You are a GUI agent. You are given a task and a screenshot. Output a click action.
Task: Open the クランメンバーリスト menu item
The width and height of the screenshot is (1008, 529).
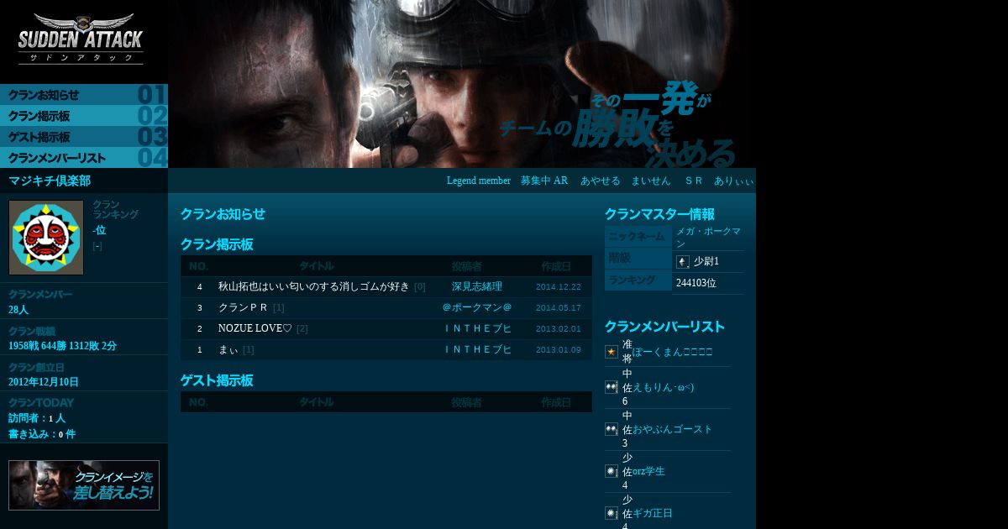tap(84, 158)
